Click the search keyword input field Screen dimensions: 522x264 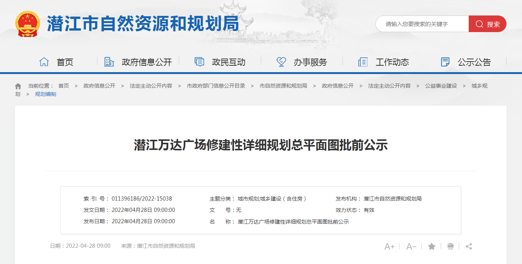click(421, 24)
